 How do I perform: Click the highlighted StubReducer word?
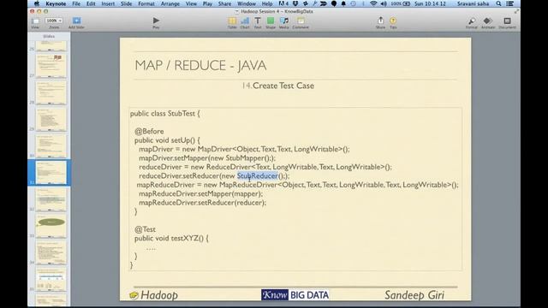click(258, 176)
